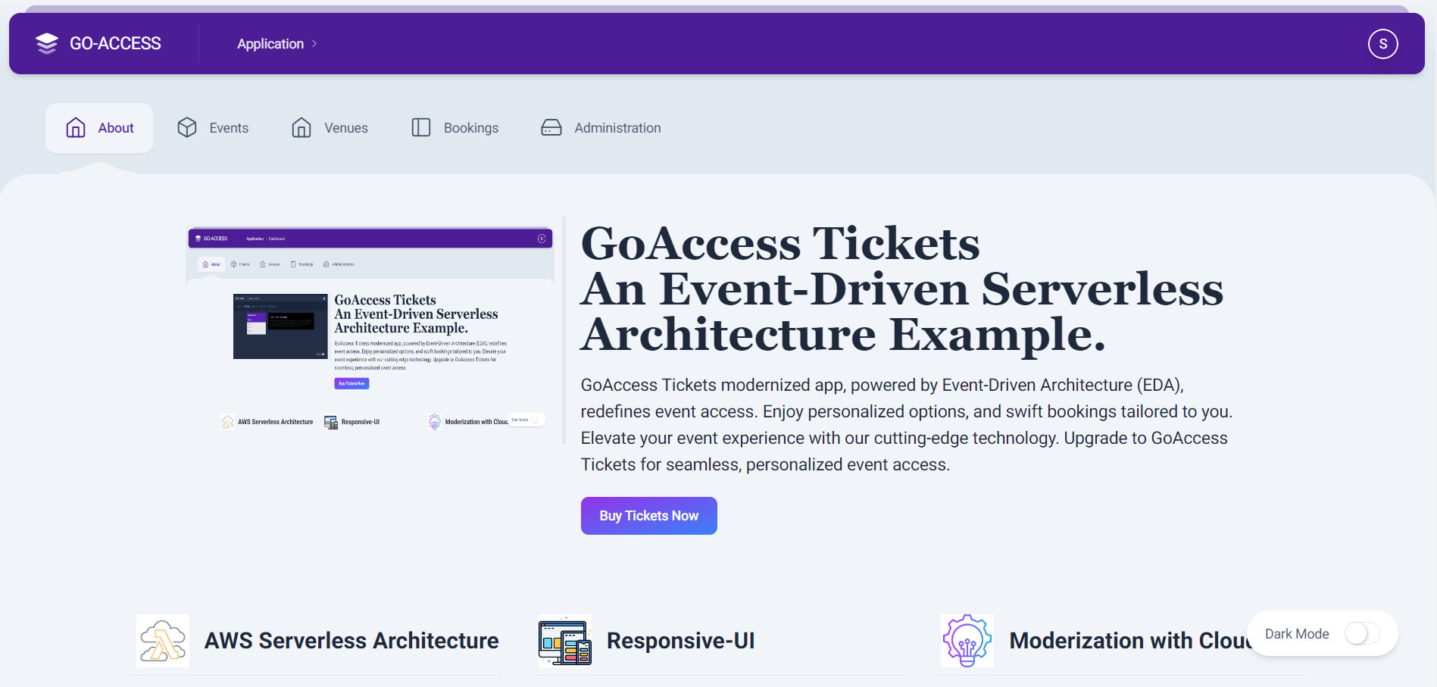Click the Moderization with Cloud gear icon

coord(966,640)
